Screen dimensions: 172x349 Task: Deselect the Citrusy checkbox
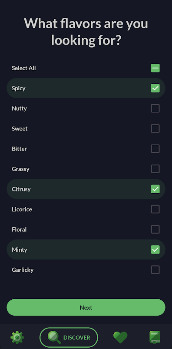pos(155,189)
